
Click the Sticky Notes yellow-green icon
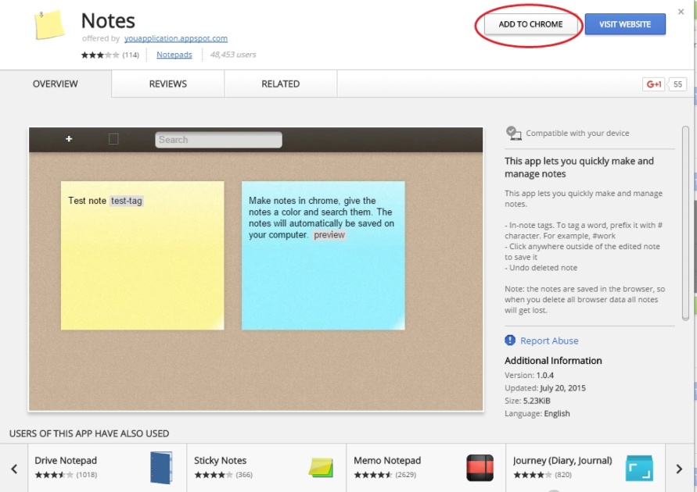click(321, 468)
